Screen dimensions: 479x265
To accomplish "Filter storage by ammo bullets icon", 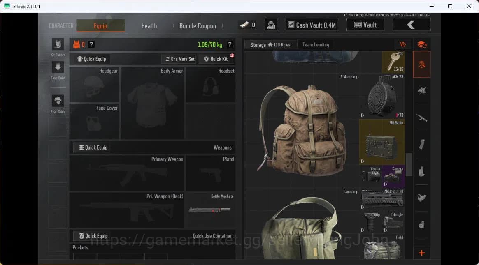I will (x=421, y=171).
